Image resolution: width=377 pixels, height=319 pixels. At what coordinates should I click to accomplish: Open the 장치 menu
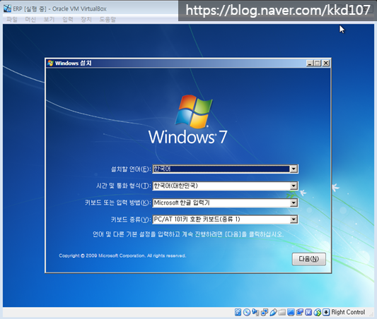click(86, 20)
